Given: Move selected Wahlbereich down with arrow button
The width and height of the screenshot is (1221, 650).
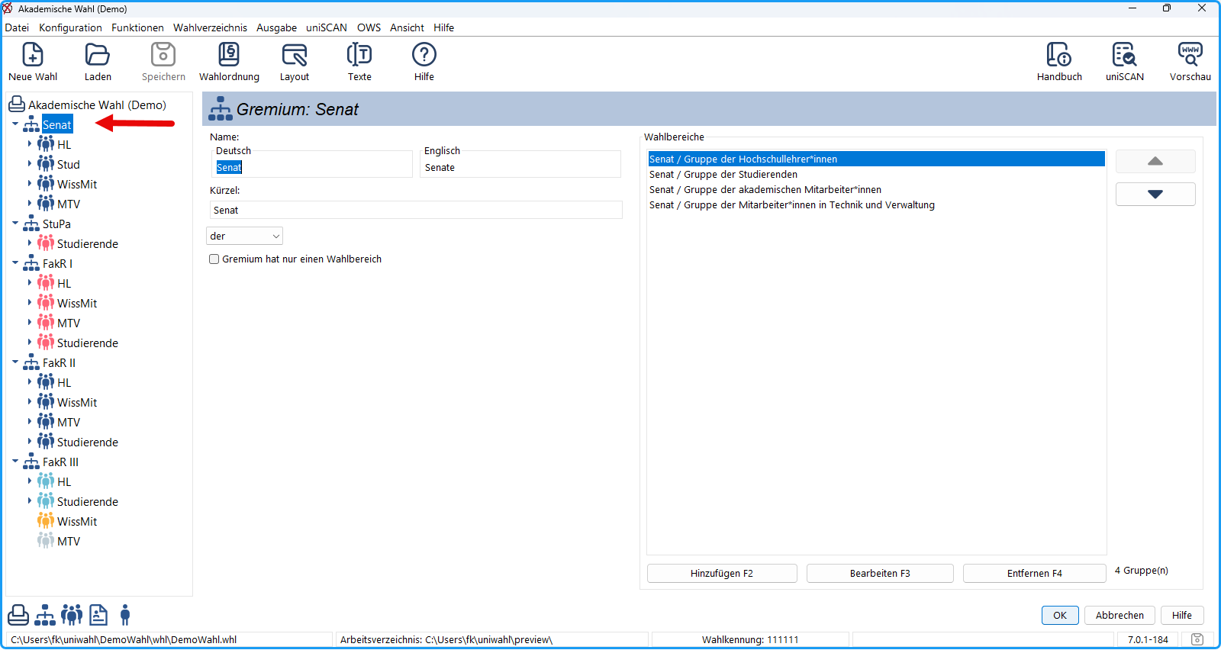Looking at the screenshot, I should [x=1155, y=194].
